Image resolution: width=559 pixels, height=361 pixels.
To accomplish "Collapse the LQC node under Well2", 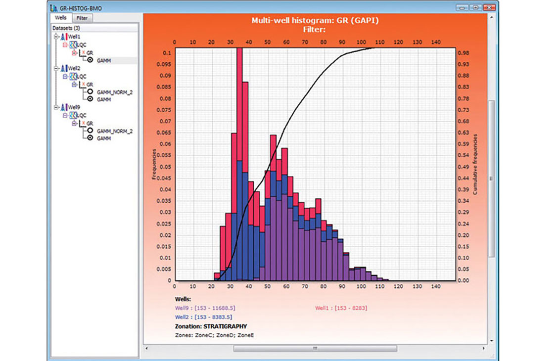I will coord(65,77).
